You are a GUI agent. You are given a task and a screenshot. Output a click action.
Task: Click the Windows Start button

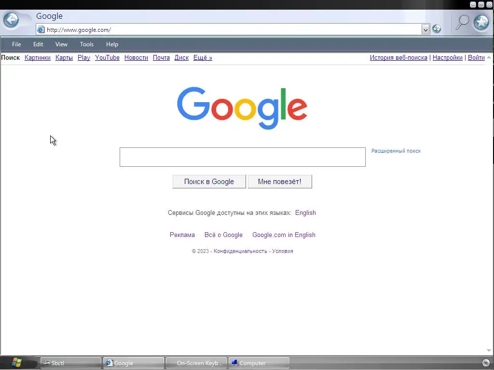[x=17, y=363]
